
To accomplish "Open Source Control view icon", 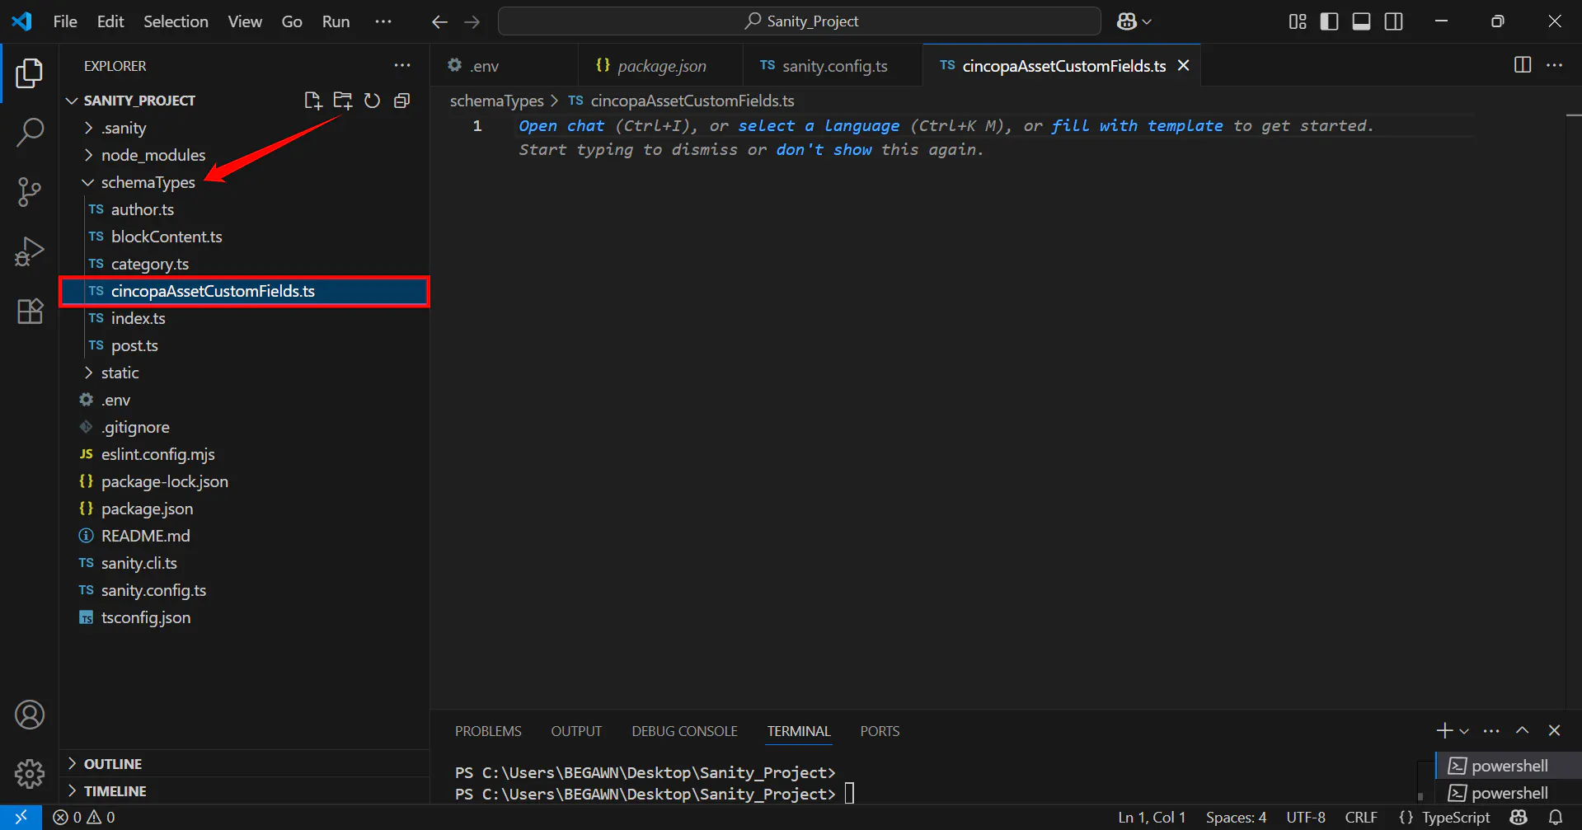I will click(30, 191).
